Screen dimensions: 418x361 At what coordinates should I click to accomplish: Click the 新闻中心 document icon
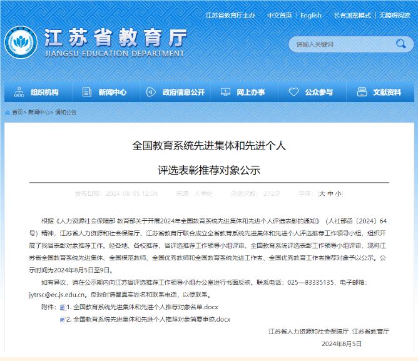(86, 92)
